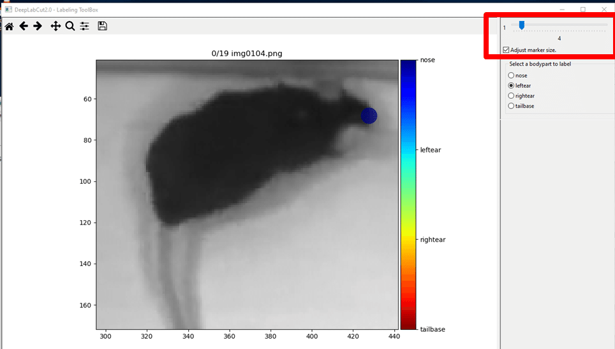Select the leftear bodypart radio button

click(511, 85)
